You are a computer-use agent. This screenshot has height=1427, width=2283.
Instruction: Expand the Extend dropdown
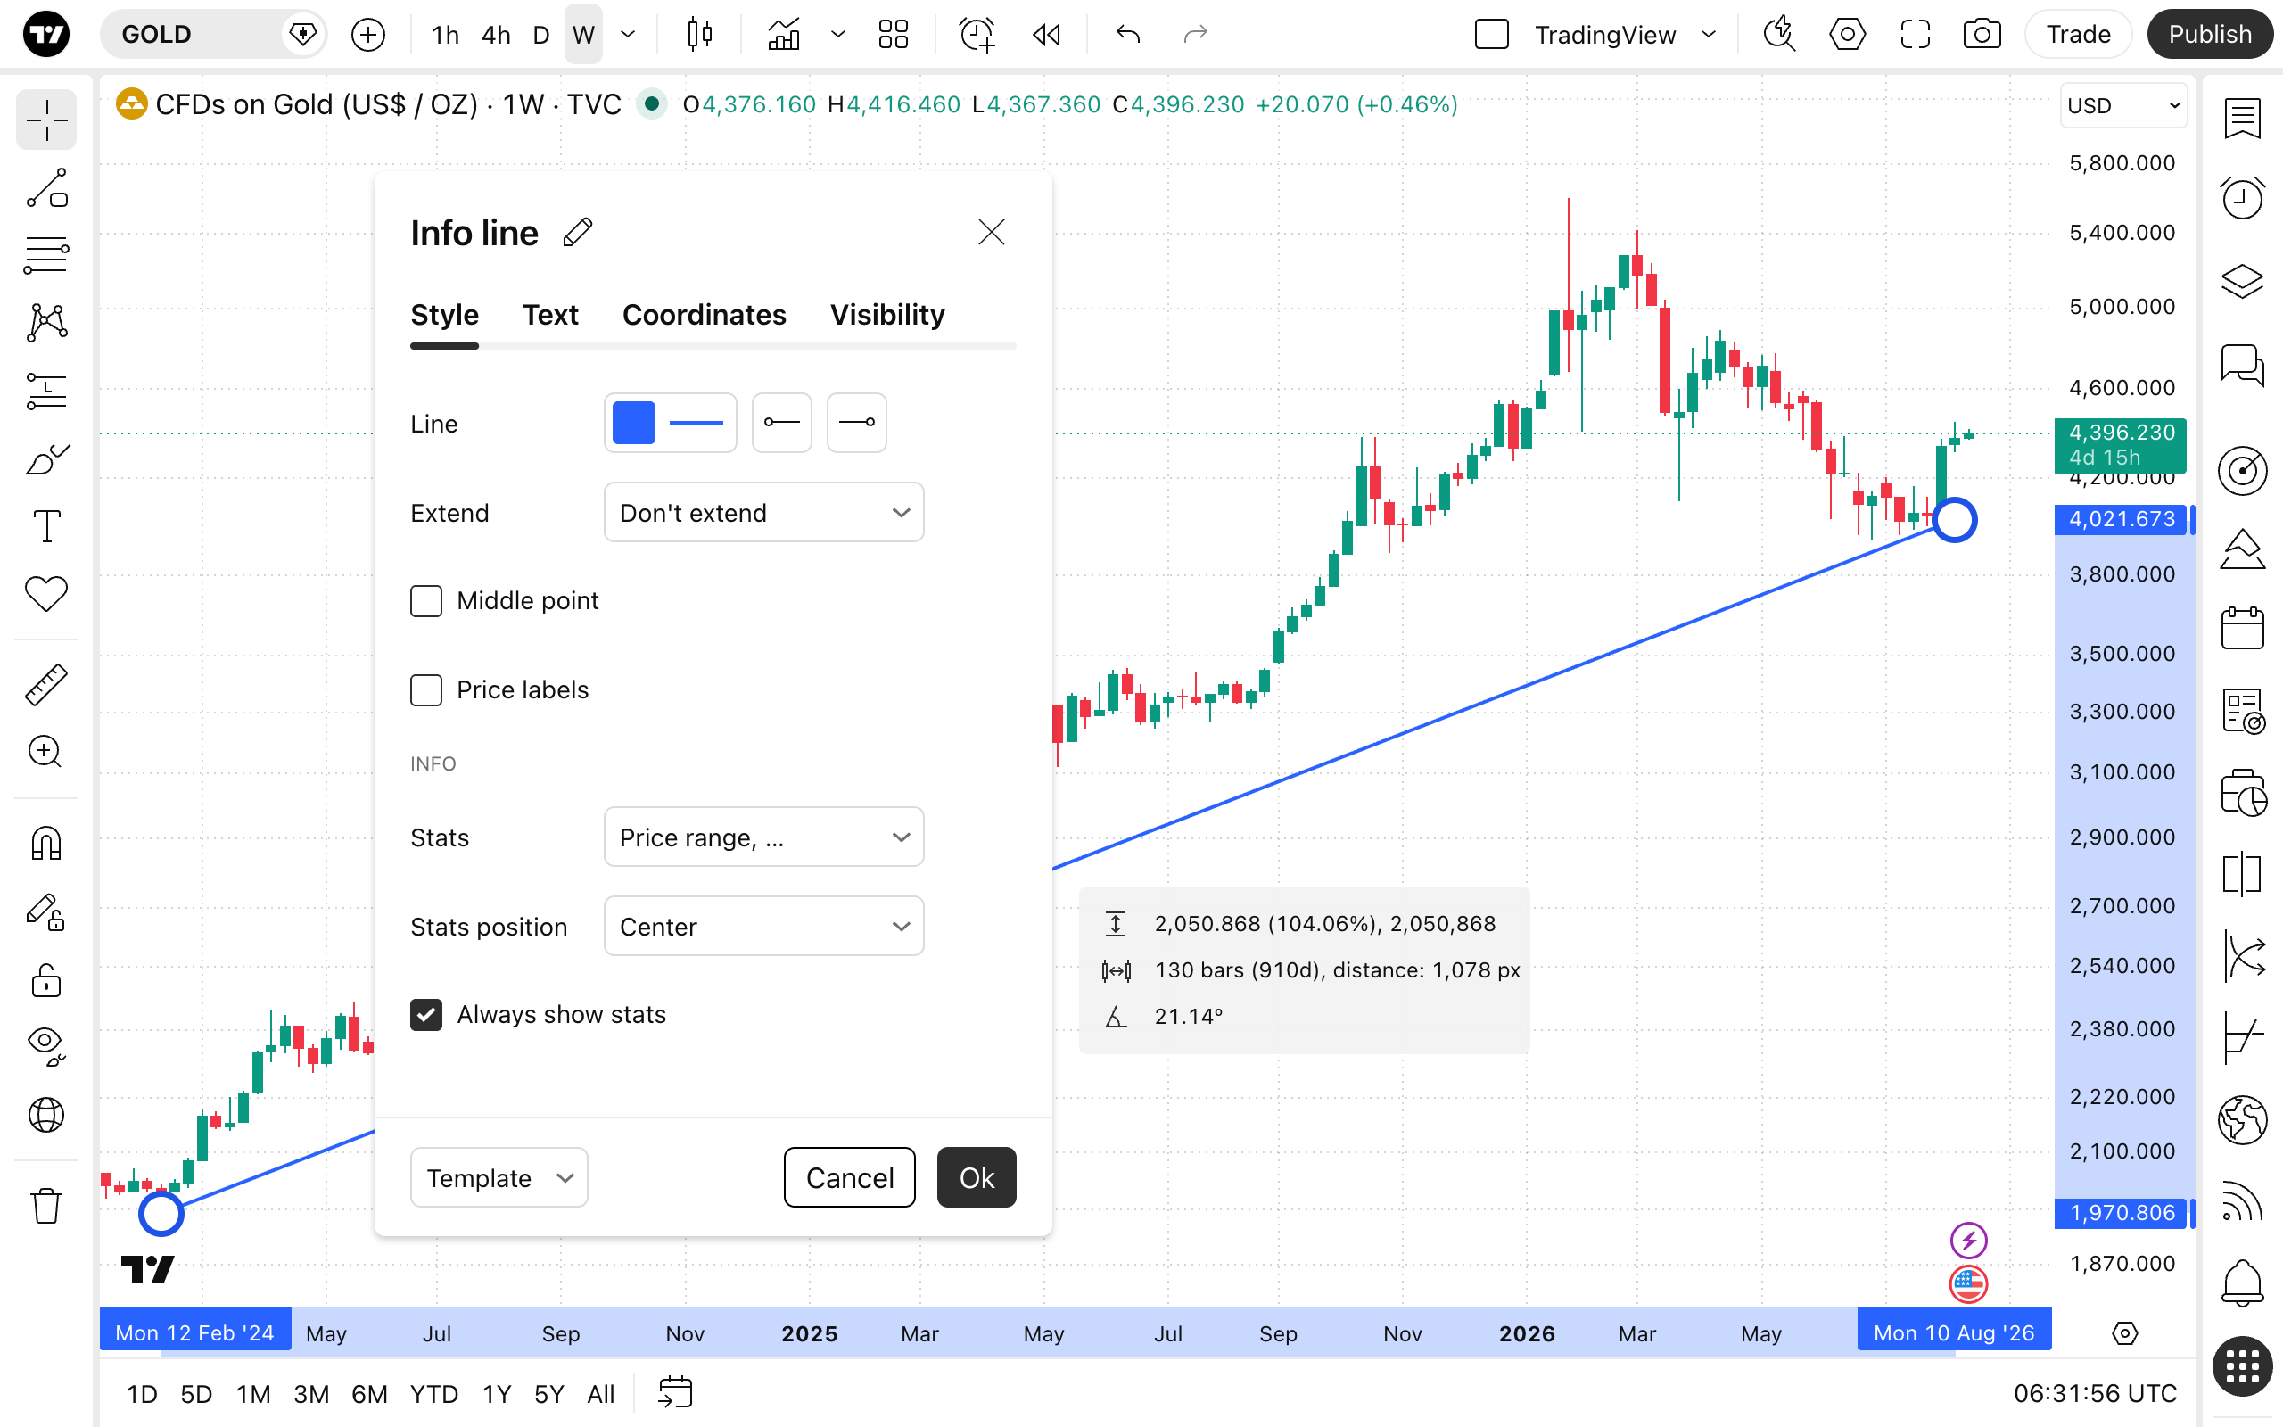coord(764,513)
